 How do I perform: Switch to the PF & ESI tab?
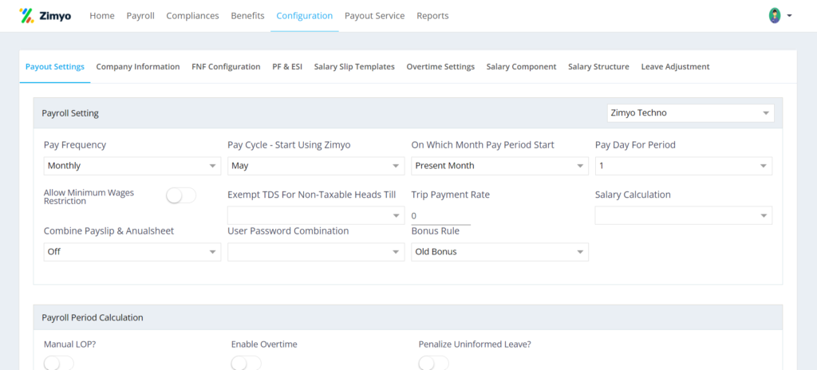287,67
